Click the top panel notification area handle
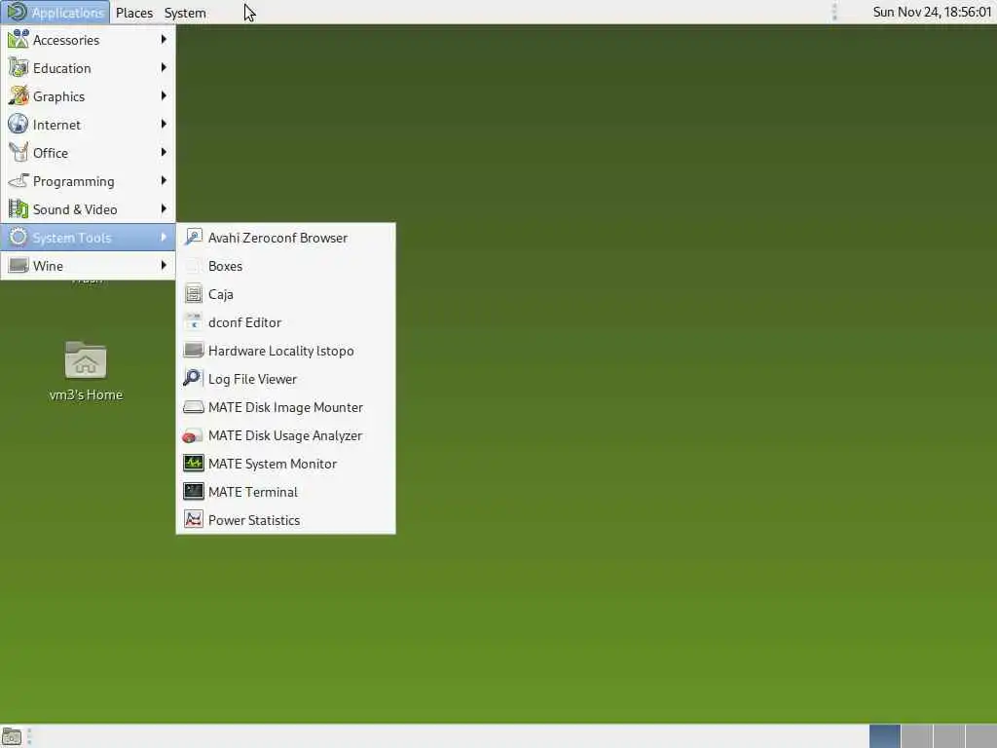Image resolution: width=997 pixels, height=748 pixels. pos(834,12)
